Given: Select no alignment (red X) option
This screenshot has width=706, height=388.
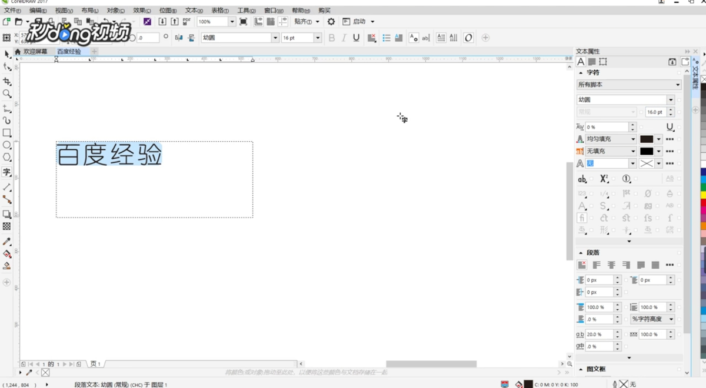Looking at the screenshot, I should 582,265.
